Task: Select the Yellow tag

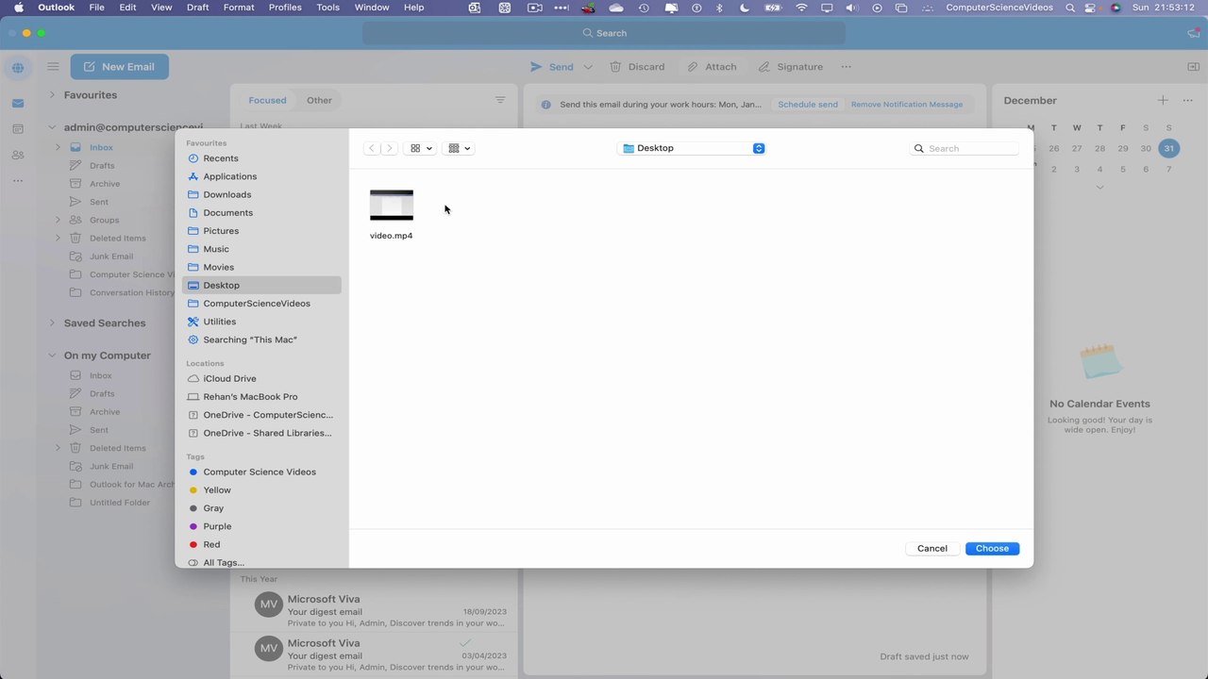Action: pyautogui.click(x=261, y=490)
